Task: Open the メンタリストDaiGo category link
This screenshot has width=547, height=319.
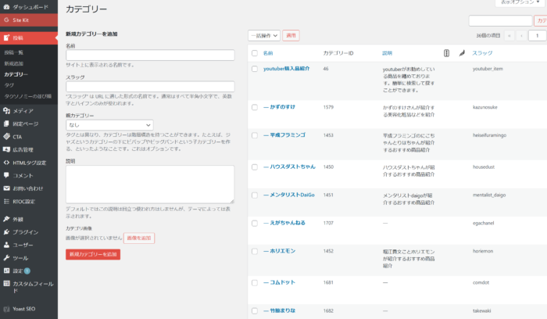Action: [x=289, y=195]
